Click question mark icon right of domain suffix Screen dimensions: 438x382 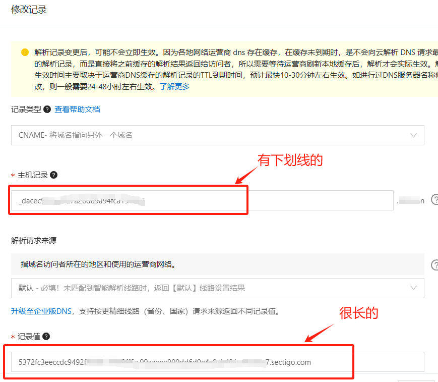(434, 200)
